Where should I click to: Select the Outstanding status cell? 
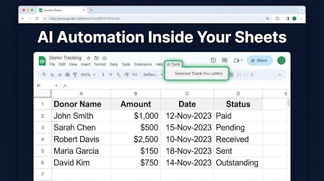(238, 162)
